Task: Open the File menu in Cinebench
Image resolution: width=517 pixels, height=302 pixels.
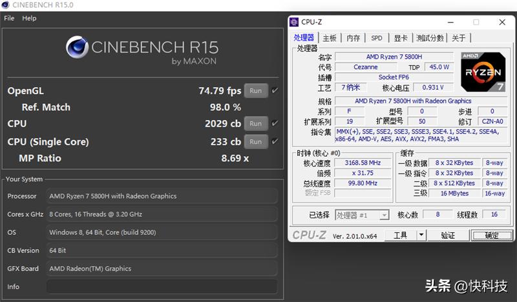Action: point(9,18)
